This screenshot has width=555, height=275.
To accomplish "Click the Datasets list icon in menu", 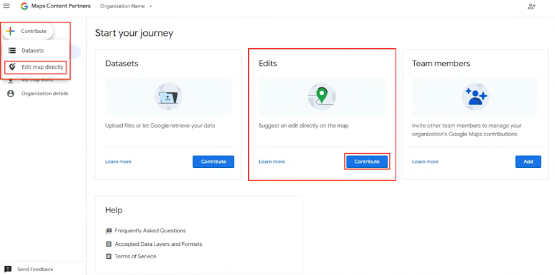I will [12, 51].
